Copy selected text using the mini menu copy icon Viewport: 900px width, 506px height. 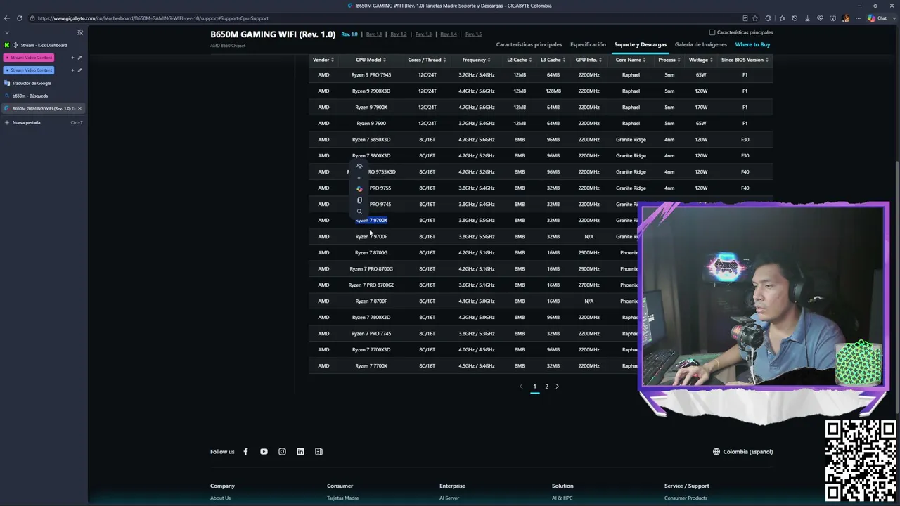(359, 200)
